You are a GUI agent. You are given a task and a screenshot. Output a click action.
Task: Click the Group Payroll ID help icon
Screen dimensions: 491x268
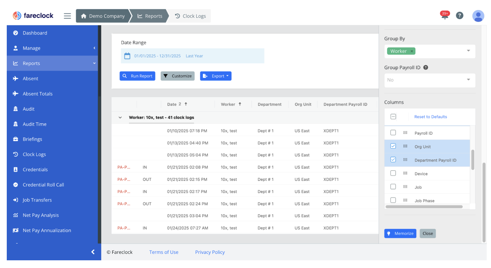pos(426,67)
